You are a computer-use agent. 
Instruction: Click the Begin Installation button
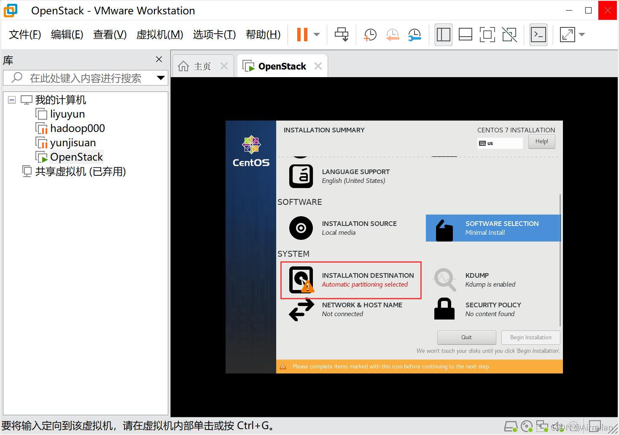click(x=530, y=337)
